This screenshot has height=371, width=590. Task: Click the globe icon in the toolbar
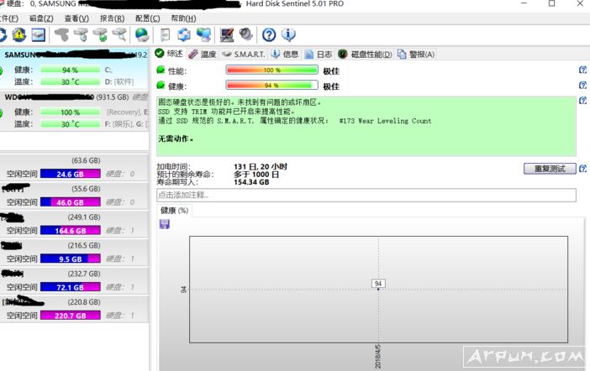[142, 34]
